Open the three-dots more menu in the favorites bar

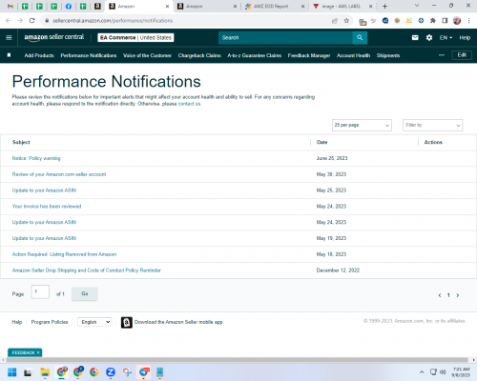point(442,55)
